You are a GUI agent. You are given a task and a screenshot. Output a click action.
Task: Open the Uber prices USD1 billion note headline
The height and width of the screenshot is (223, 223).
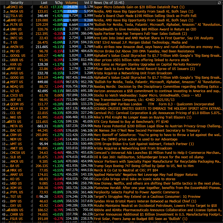pyautogui.click(x=141, y=60)
